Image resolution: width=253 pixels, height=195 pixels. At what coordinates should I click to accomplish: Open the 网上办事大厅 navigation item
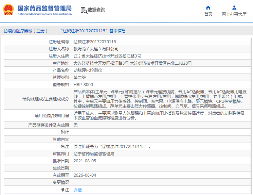pyautogui.click(x=234, y=14)
